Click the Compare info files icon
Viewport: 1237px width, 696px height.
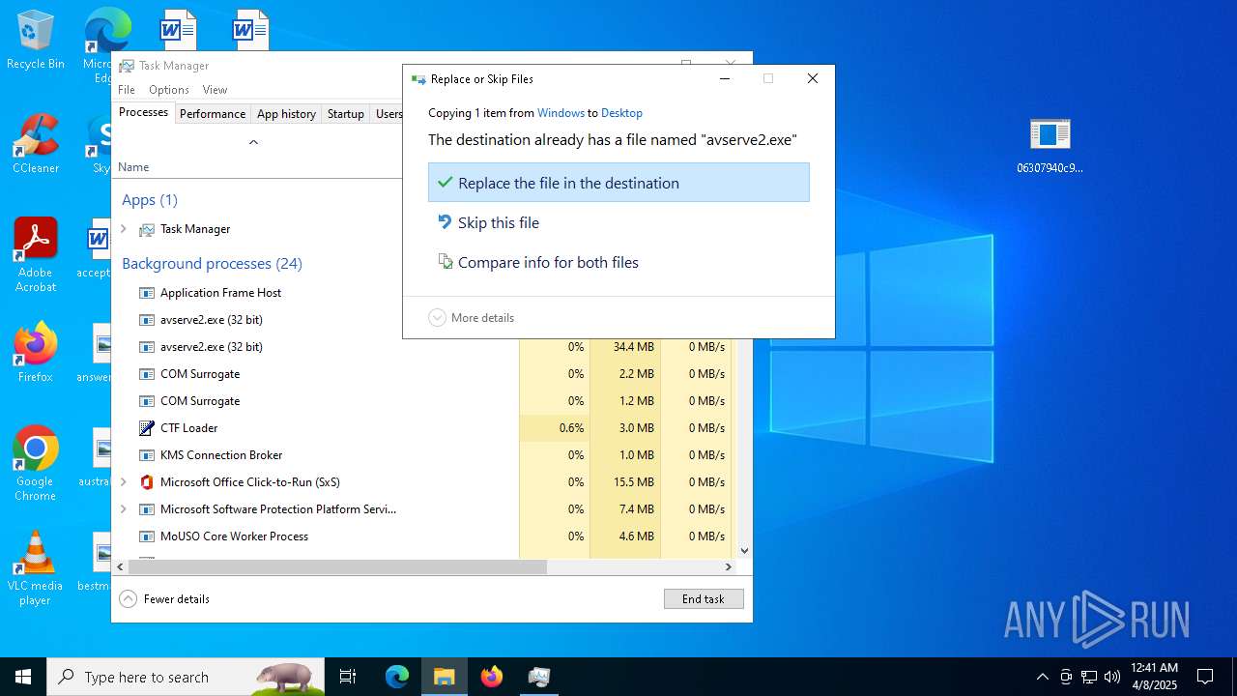445,262
